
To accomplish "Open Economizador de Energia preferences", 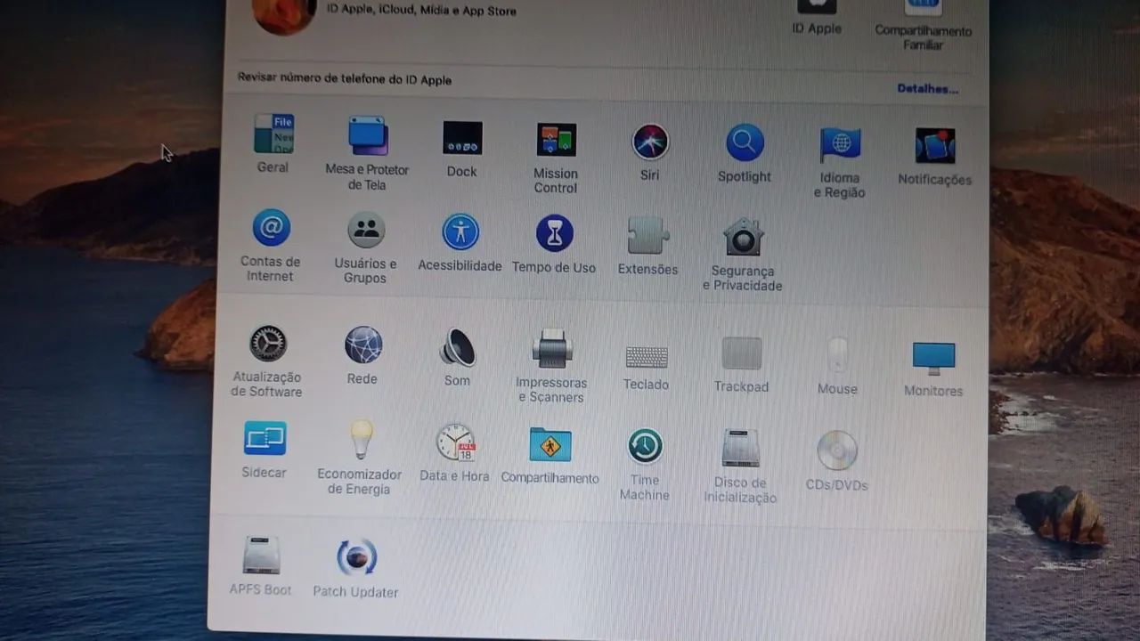I will tap(359, 441).
